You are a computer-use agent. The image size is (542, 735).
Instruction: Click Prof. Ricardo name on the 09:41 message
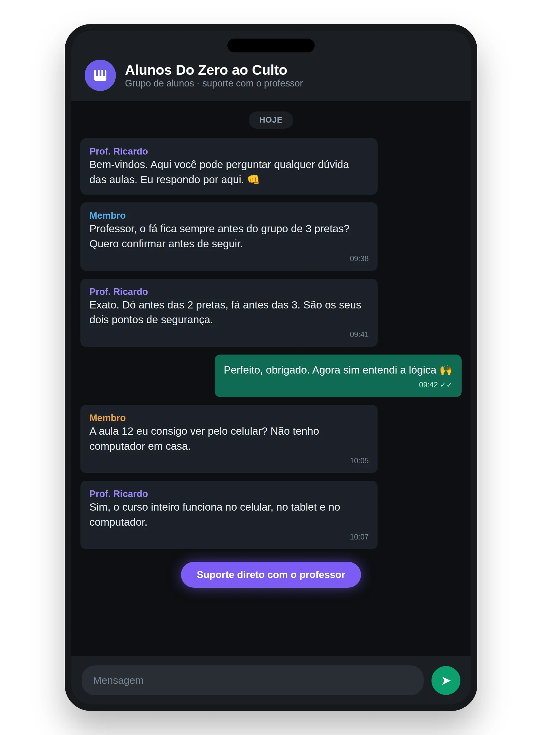tap(118, 292)
